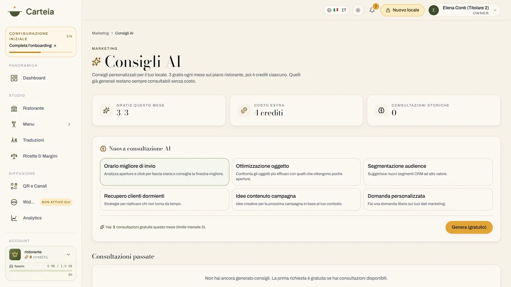
Task: Open Ricette & Margini menu item
Action: point(41,156)
